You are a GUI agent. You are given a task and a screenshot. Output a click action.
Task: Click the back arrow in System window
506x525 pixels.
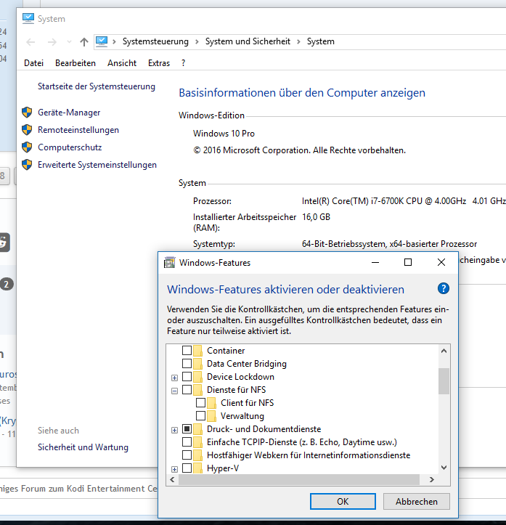[x=30, y=42]
